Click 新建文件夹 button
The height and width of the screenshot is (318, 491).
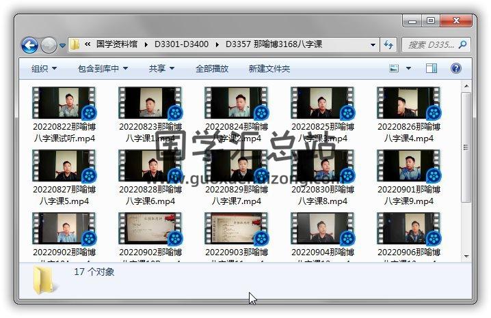pos(269,68)
